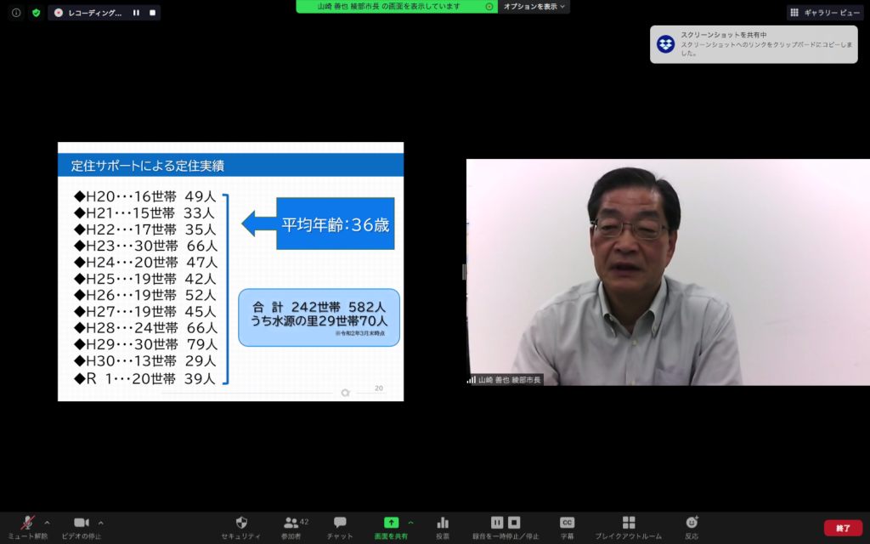Stop the video camera

pos(82,523)
